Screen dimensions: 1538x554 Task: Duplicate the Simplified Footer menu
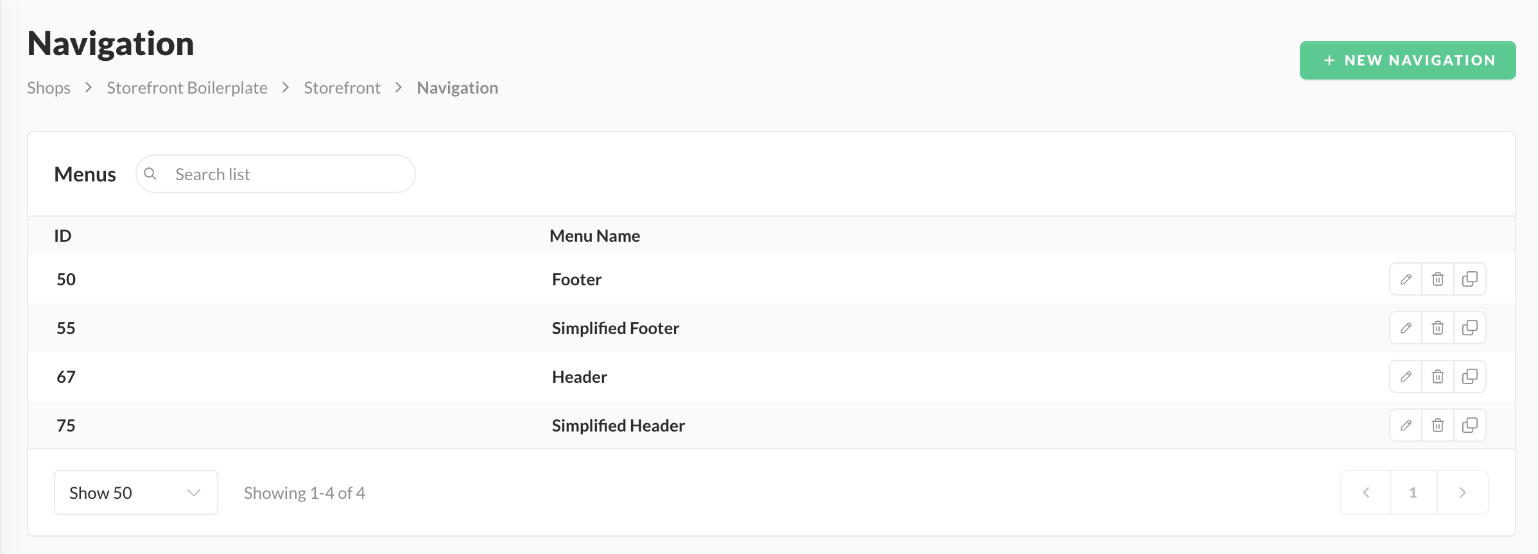[x=1469, y=328]
